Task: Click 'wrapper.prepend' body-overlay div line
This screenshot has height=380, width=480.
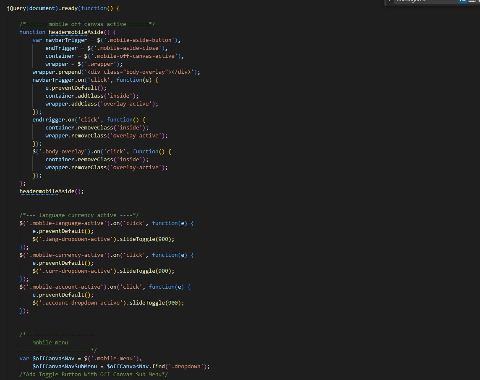Action: 116,72
